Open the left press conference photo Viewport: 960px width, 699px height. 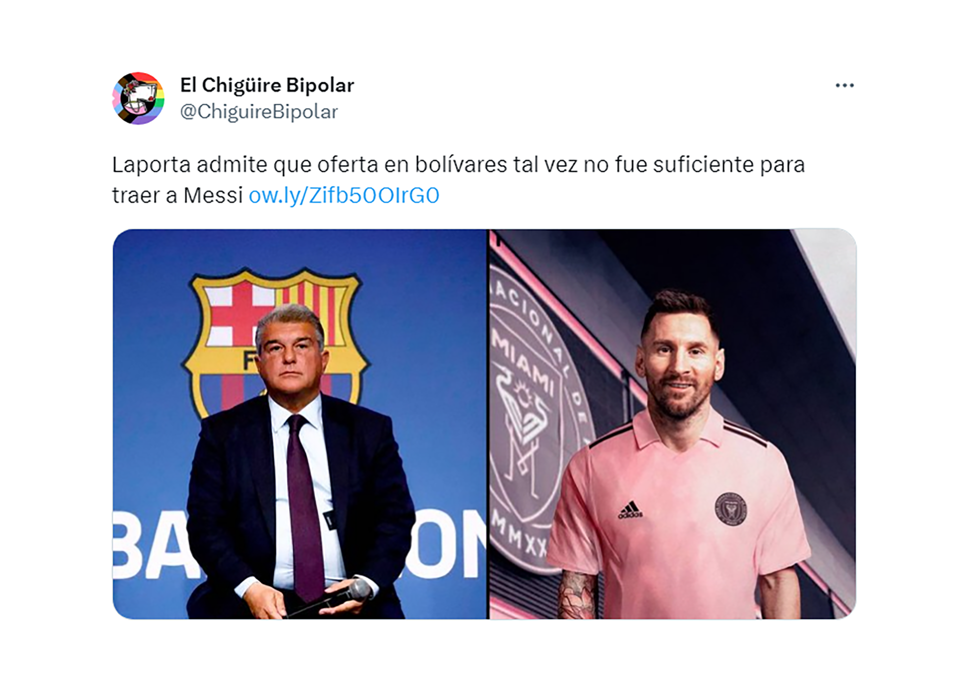point(300,424)
